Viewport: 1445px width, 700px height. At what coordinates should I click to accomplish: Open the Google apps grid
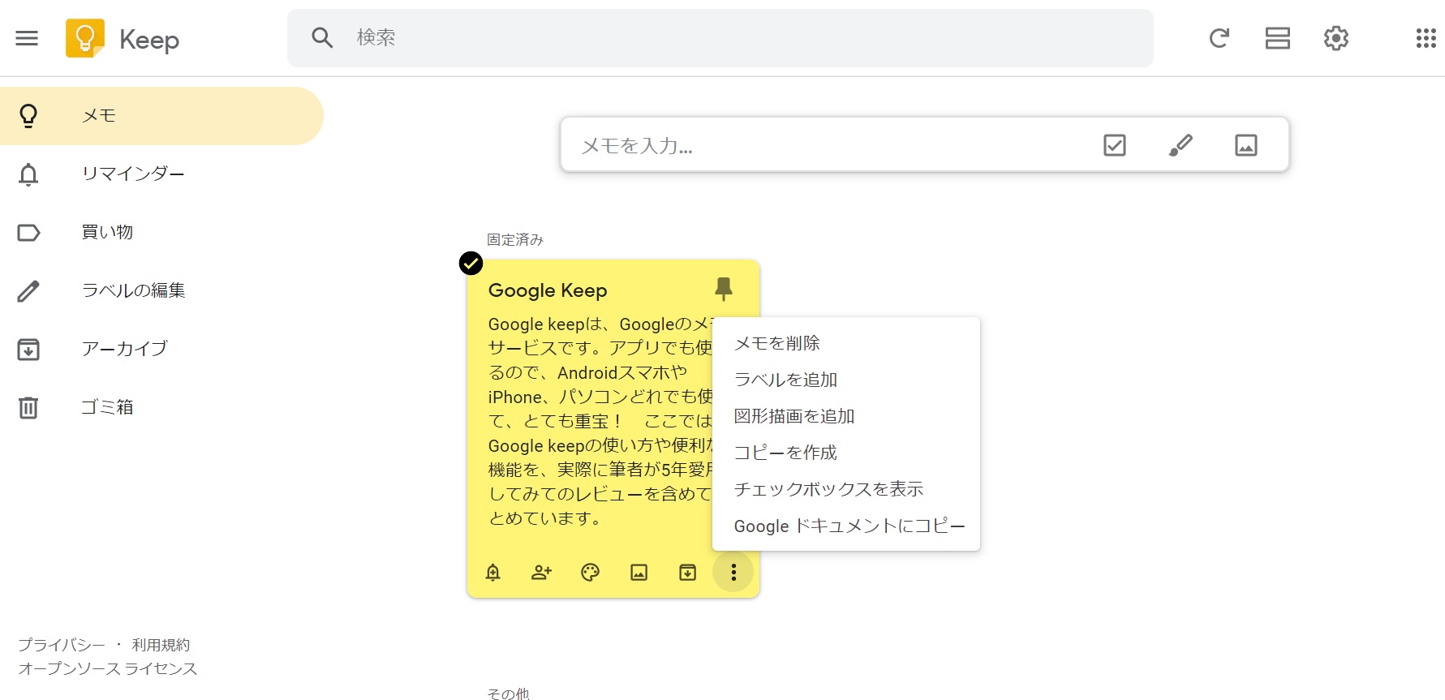(1426, 38)
